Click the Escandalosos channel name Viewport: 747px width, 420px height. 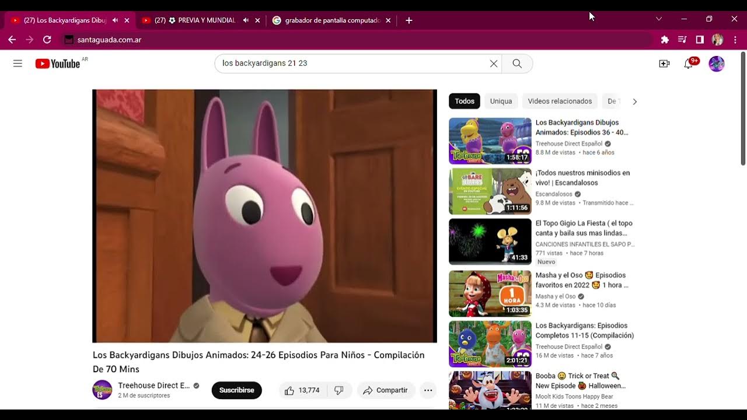(x=554, y=194)
